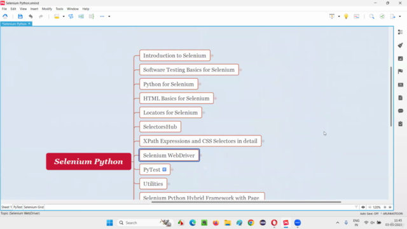Click the boundary icon in the toolbar
Screen dimensions: 407x229
tap(81, 17)
